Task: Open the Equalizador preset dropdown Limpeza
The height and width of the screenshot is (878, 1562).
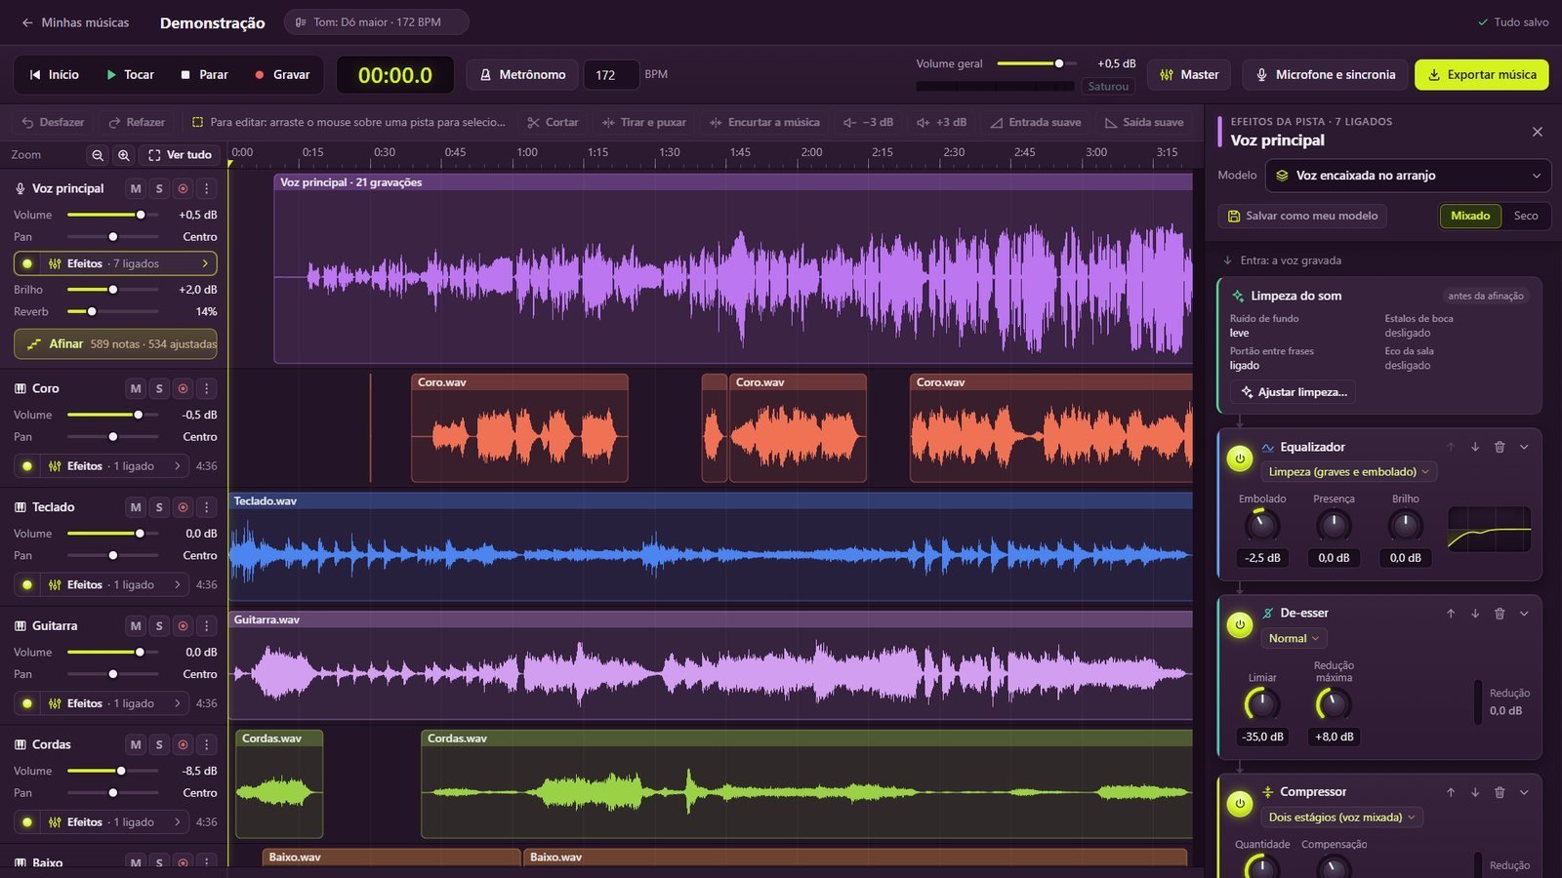Action: coord(1348,472)
